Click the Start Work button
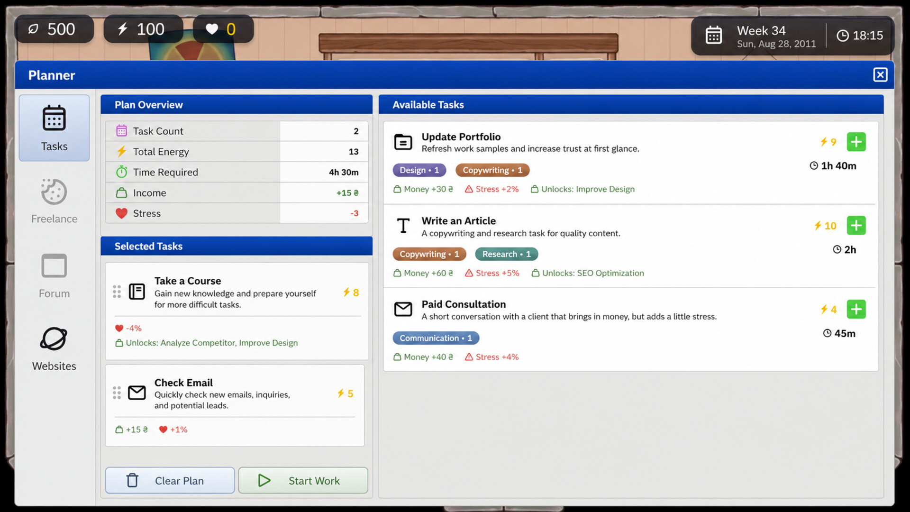Image resolution: width=910 pixels, height=512 pixels. tap(303, 480)
